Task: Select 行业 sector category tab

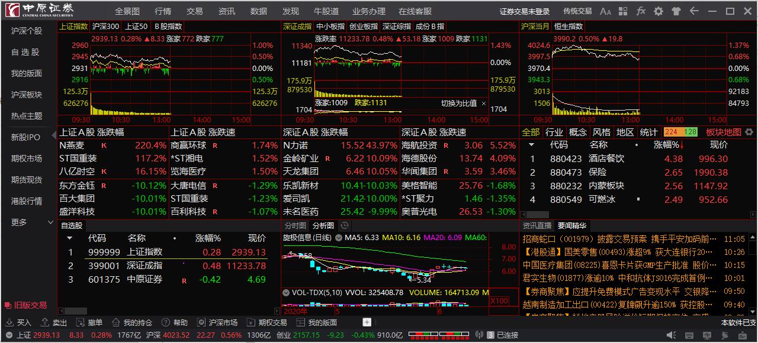Action: coord(554,132)
